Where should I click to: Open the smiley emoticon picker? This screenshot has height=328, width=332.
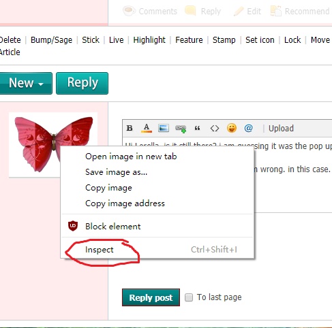coord(232,128)
